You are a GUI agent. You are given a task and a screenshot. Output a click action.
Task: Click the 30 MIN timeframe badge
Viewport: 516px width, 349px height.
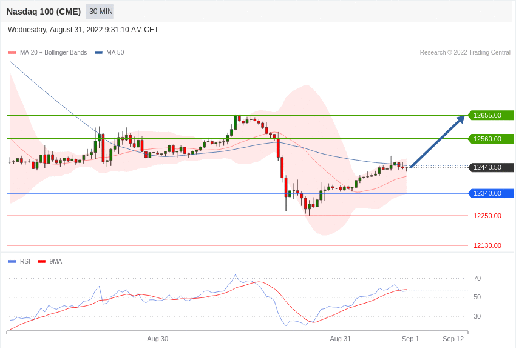[x=100, y=12]
